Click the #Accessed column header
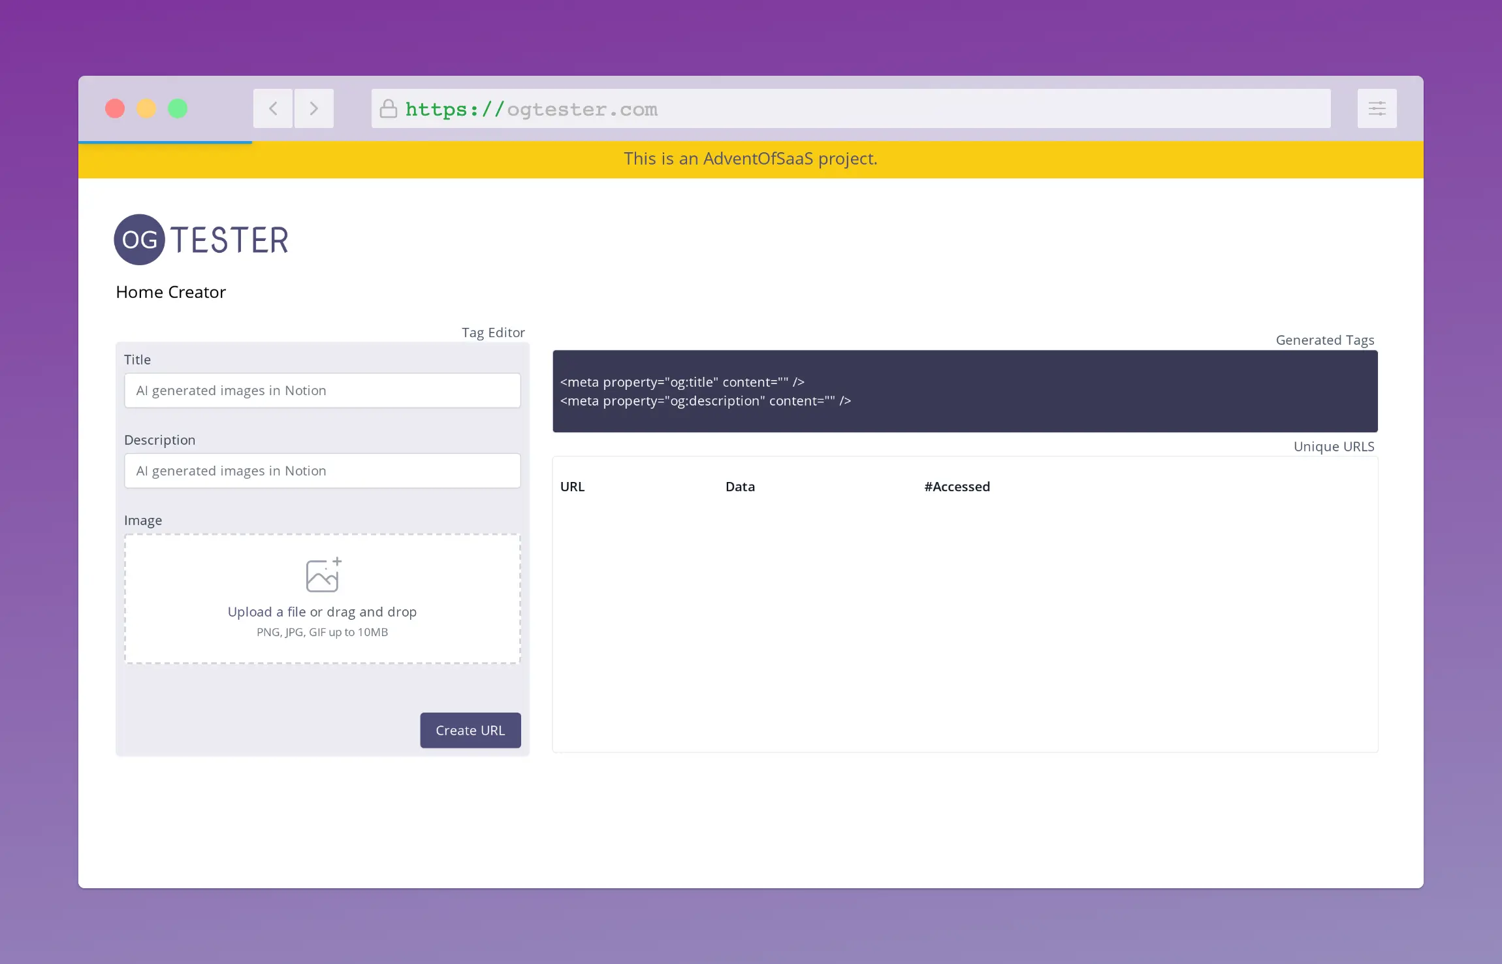This screenshot has height=964, width=1502. (955, 486)
